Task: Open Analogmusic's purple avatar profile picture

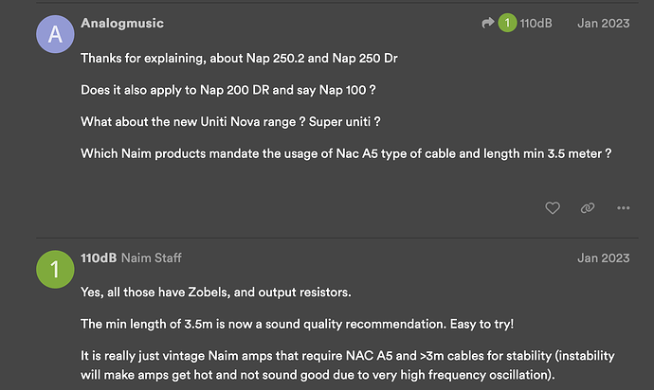Action: click(x=55, y=34)
